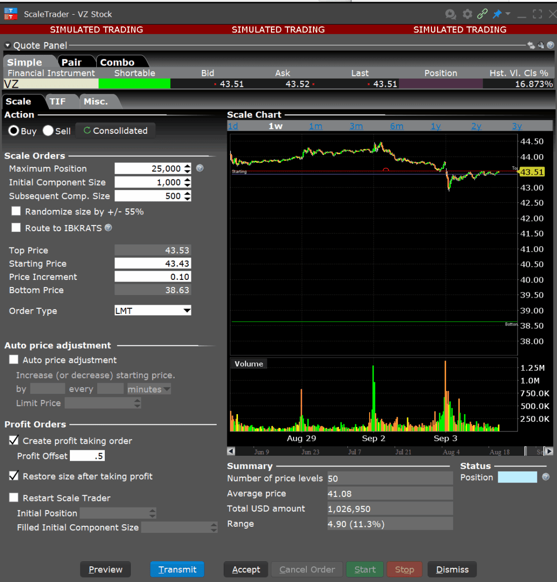Select the 3m chart timeframe tab
The height and width of the screenshot is (582, 557).
coord(356,126)
